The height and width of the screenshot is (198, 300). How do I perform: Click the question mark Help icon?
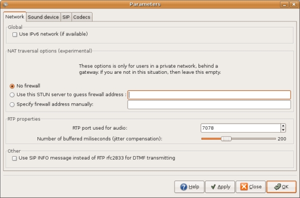(183, 187)
